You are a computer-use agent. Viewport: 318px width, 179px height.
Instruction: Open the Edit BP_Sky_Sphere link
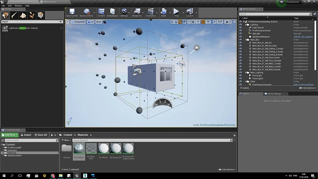tap(303, 37)
